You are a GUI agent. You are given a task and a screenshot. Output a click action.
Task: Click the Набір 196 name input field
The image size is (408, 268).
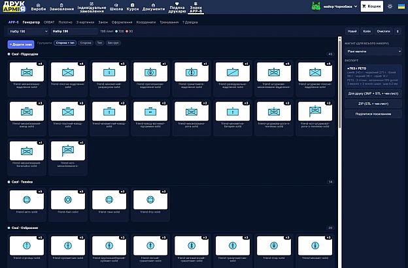[74, 31]
